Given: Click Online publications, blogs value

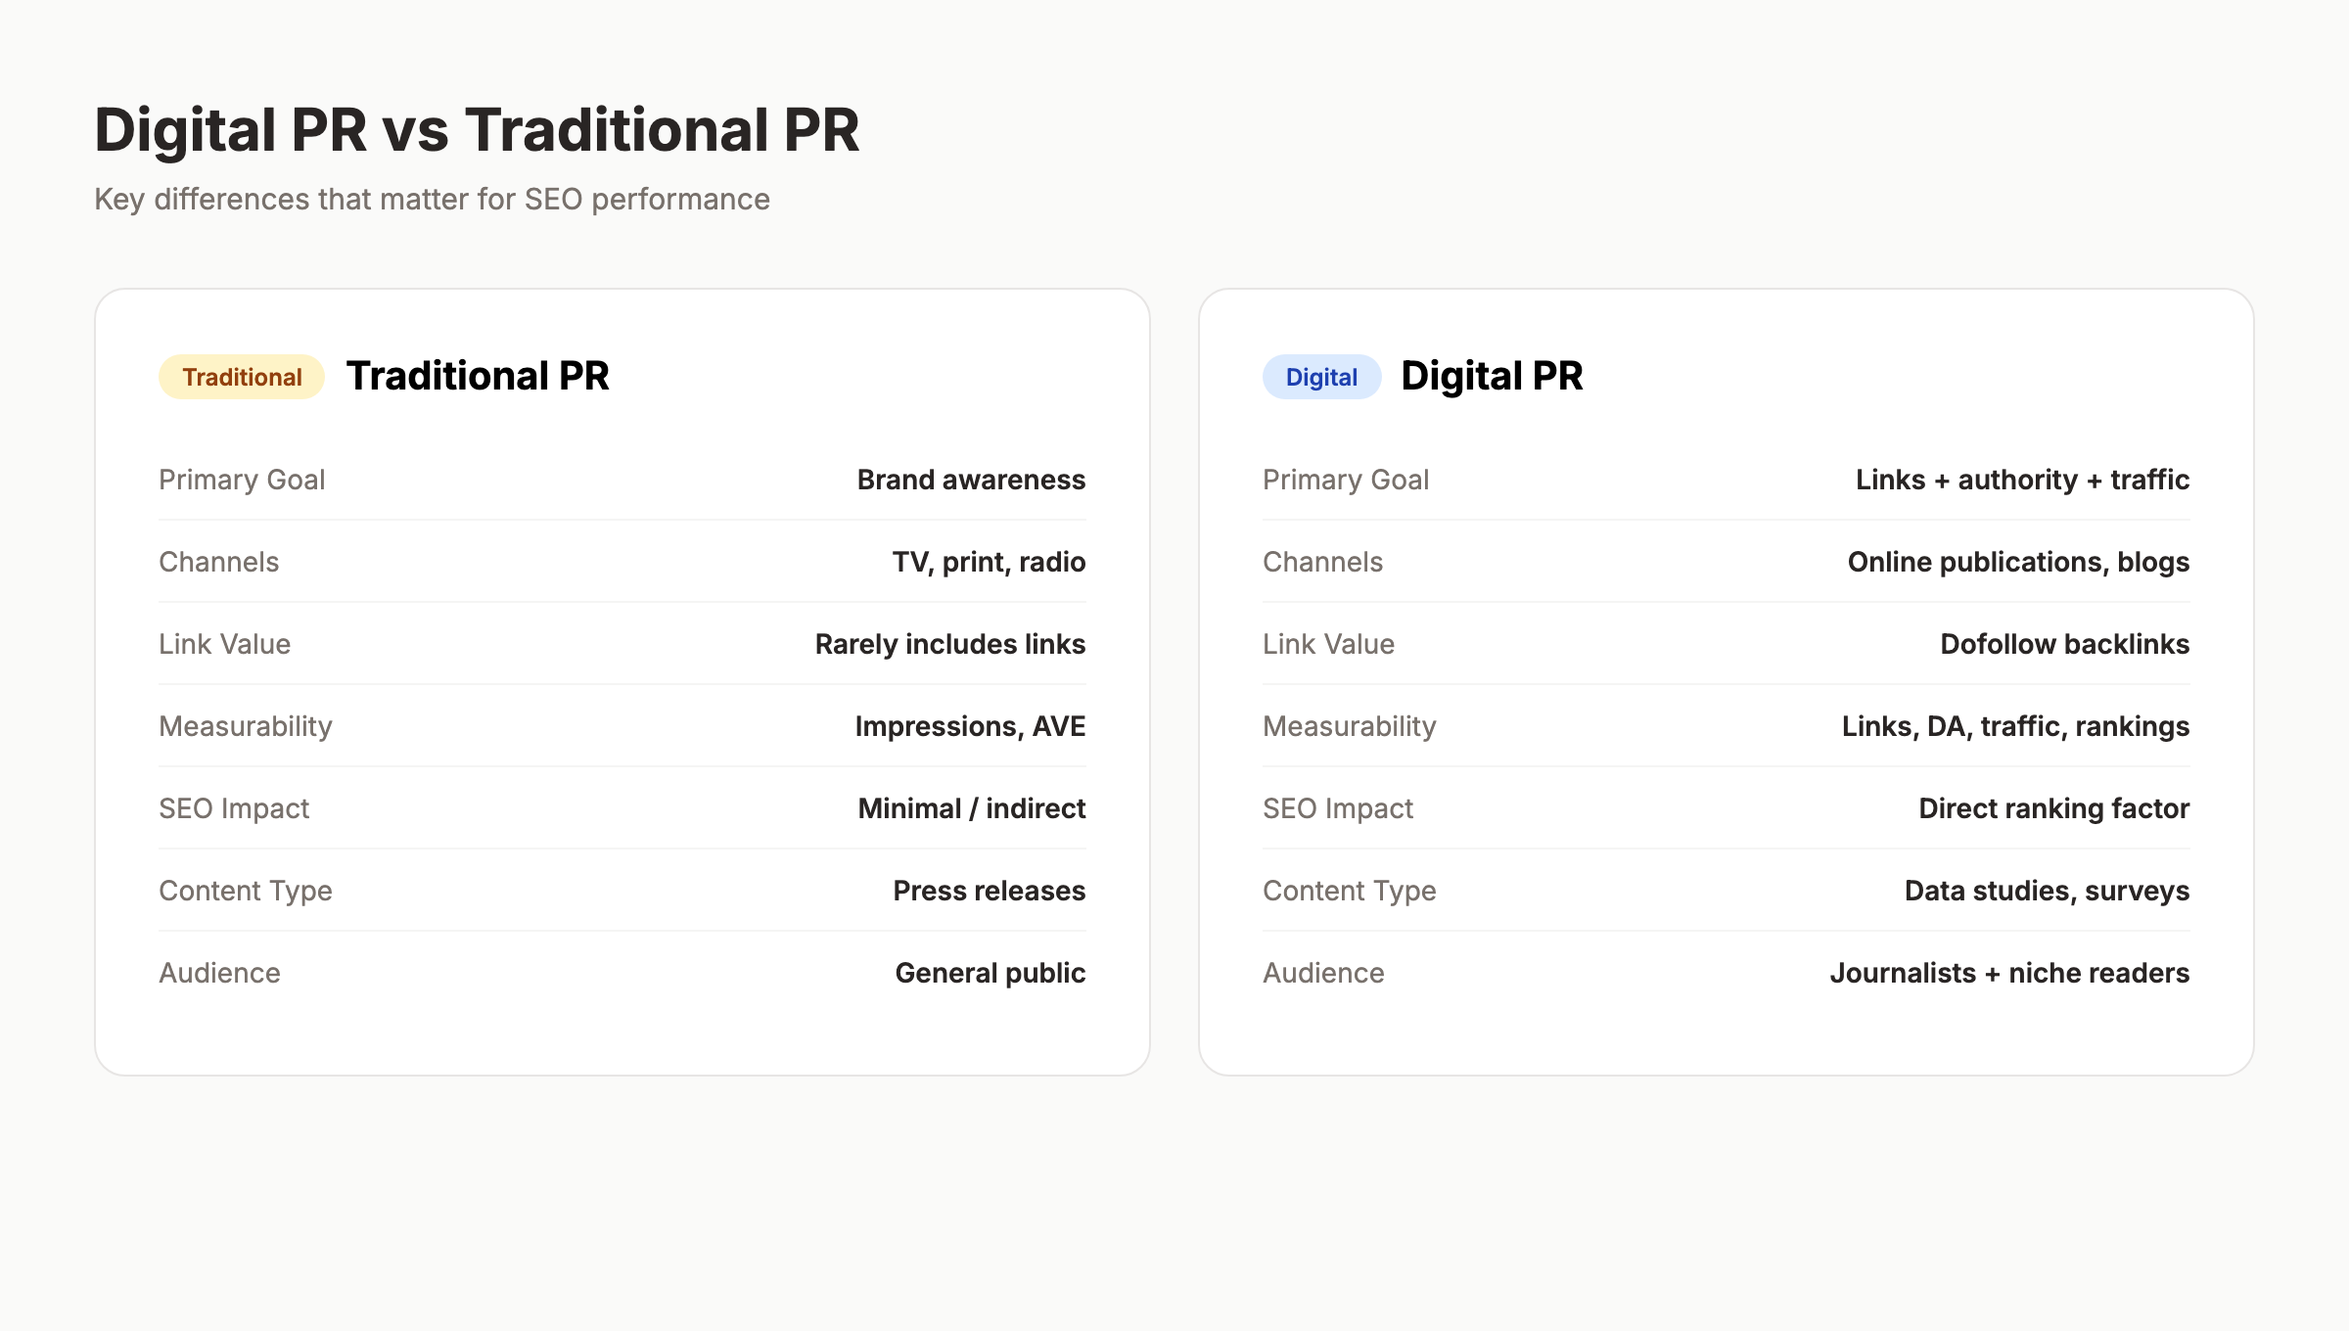Looking at the screenshot, I should point(2018,562).
